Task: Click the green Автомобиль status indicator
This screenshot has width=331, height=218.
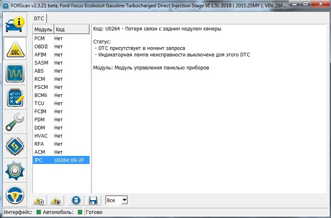Action: click(x=80, y=212)
